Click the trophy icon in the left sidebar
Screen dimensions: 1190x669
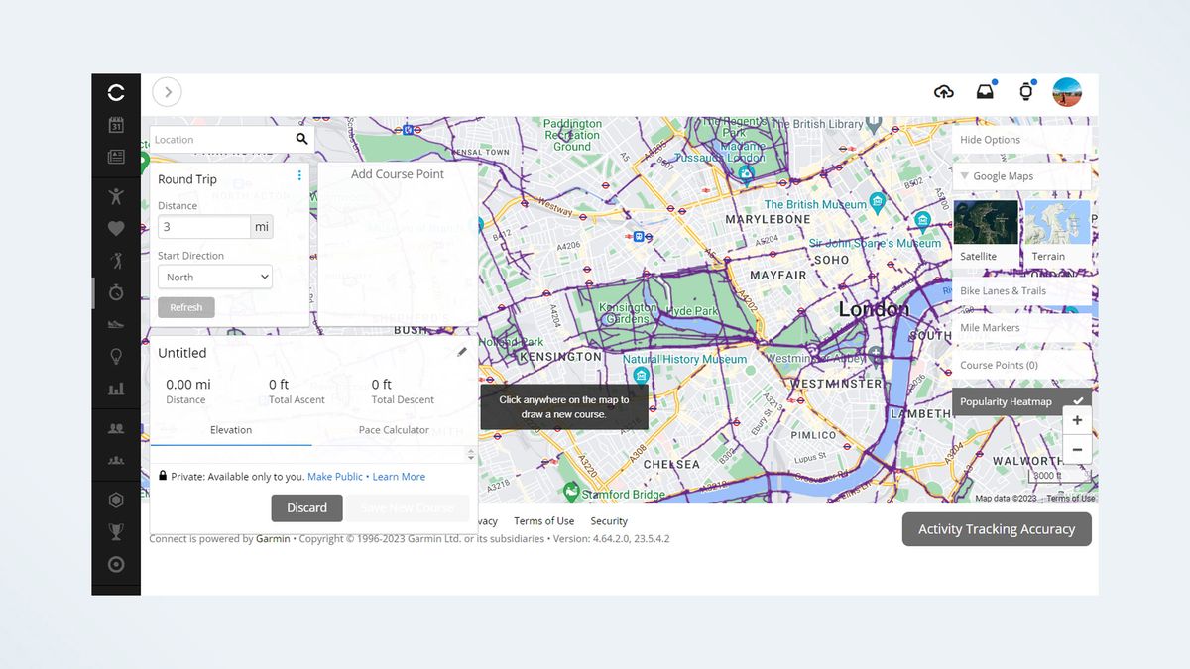click(x=116, y=531)
